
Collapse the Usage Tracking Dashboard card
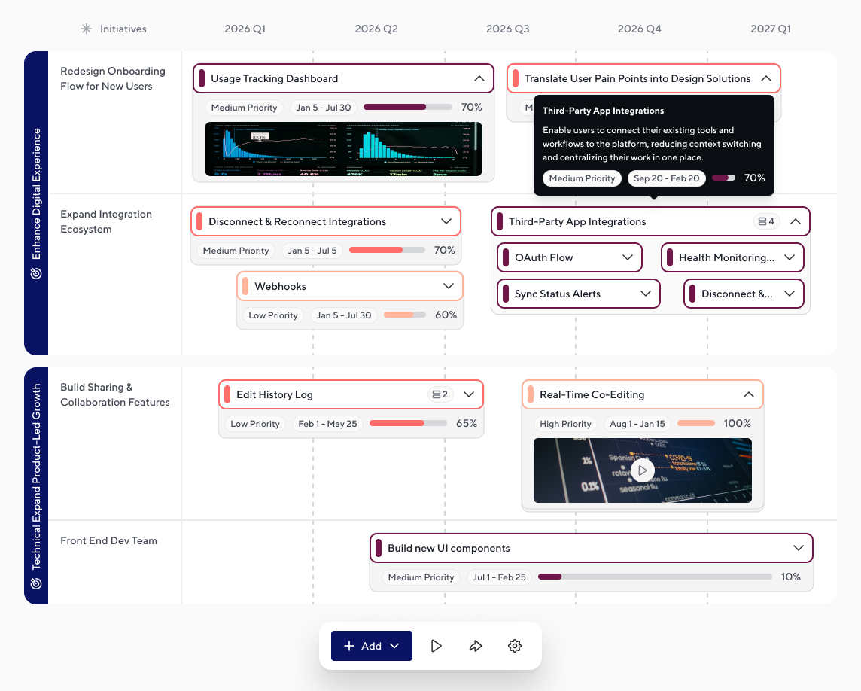[x=479, y=78]
